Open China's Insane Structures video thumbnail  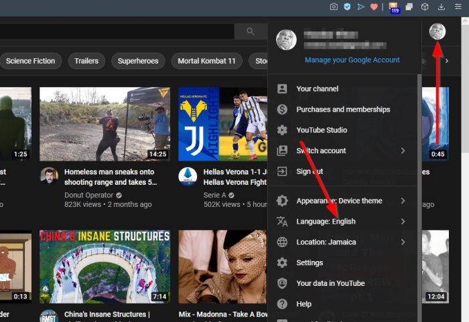tap(105, 266)
